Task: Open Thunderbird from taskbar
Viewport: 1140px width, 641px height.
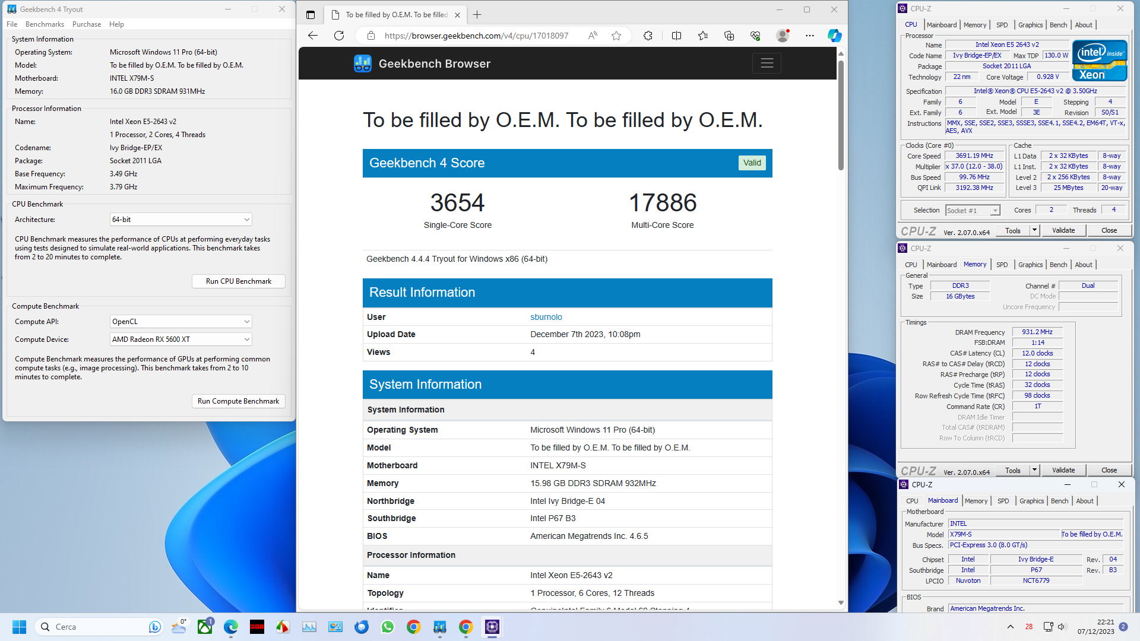Action: (362, 627)
